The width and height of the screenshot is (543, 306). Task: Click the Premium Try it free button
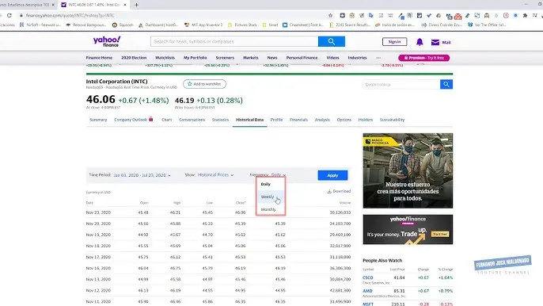pos(424,58)
